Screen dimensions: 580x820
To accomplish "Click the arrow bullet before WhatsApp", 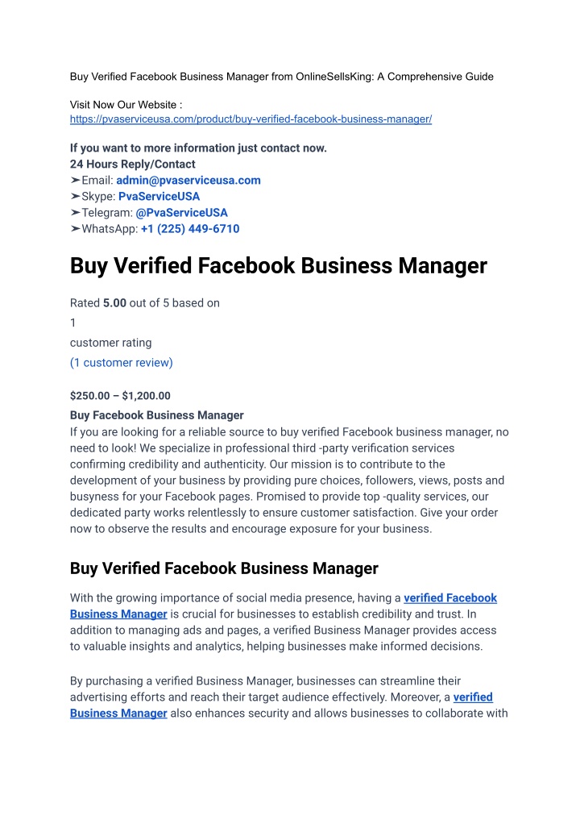I will tap(75, 229).
